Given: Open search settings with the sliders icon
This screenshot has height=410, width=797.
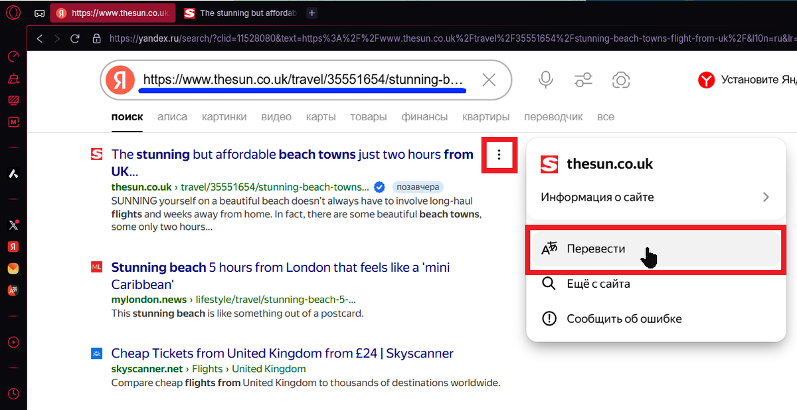Looking at the screenshot, I should pyautogui.click(x=583, y=79).
